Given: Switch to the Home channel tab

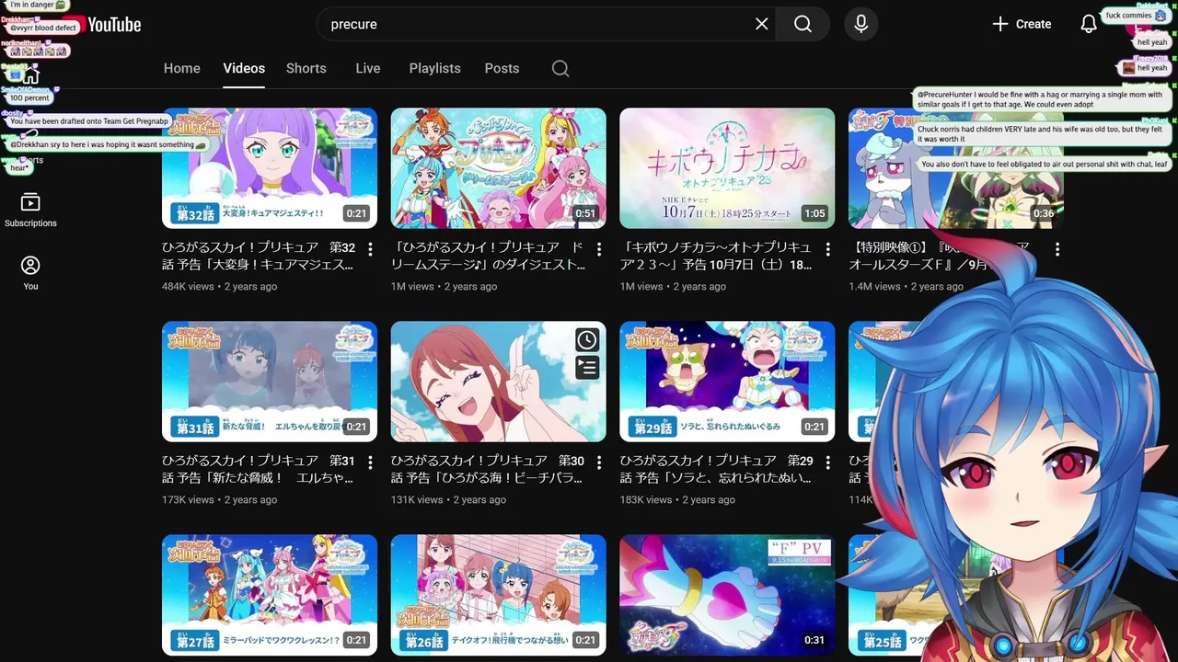Looking at the screenshot, I should [182, 68].
